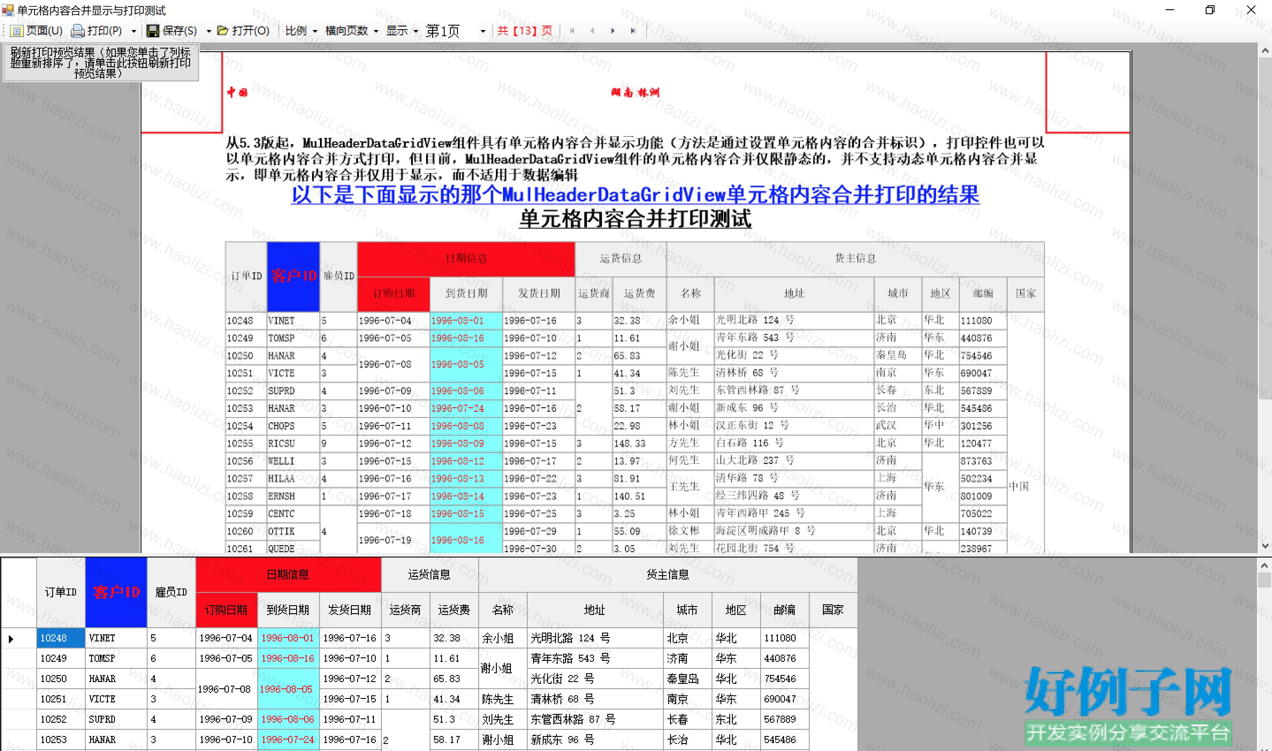
Task: Click the 到货日期 column header in grid
Action: tap(288, 610)
